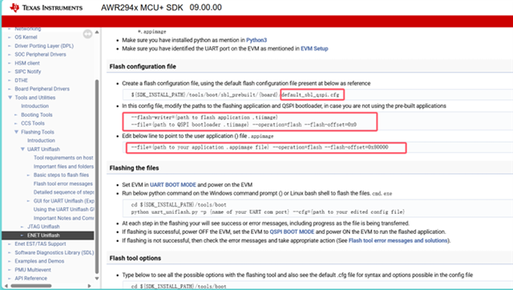Follow the EVM Setup link
513x290 pixels.
coord(314,48)
